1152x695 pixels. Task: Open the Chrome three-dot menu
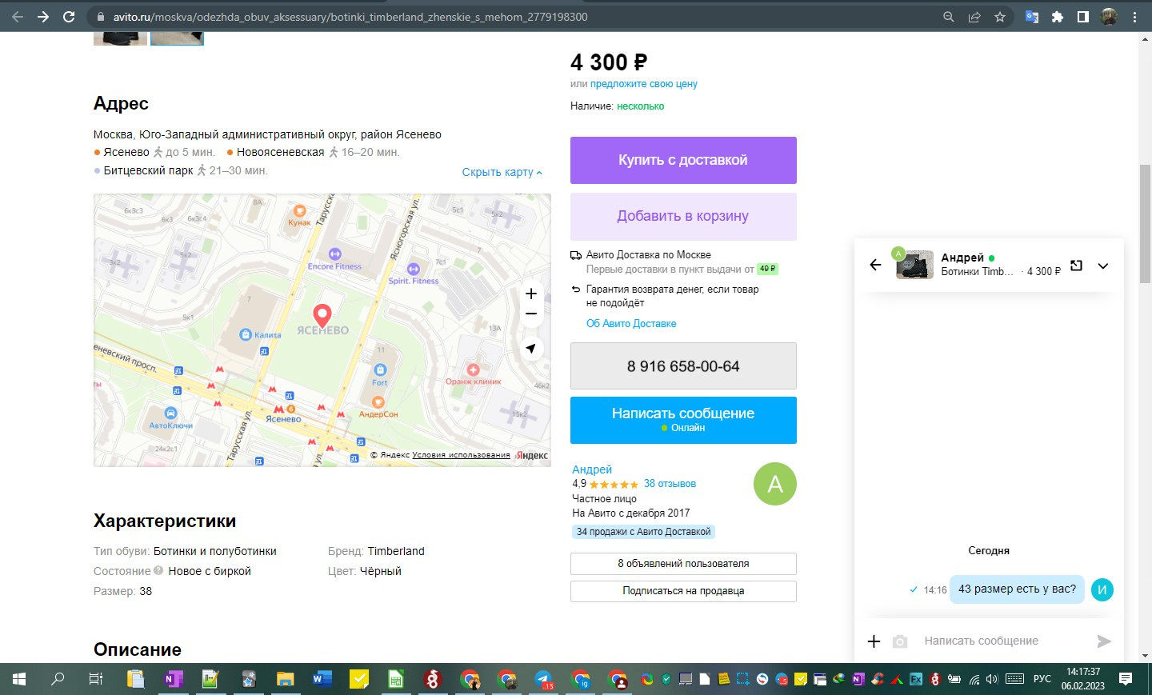pyautogui.click(x=1134, y=17)
